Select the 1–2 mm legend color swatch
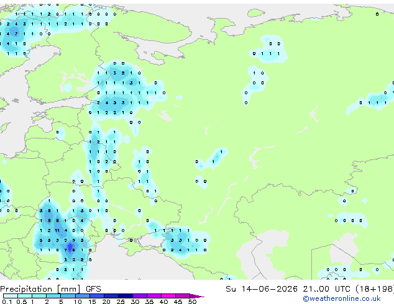This screenshot has width=394, height=304. [x=39, y=296]
